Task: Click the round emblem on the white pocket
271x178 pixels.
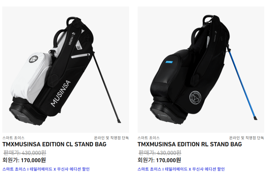Action: [x=33, y=59]
